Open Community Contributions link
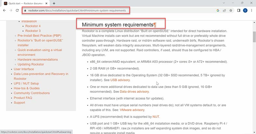 (x=32, y=93)
